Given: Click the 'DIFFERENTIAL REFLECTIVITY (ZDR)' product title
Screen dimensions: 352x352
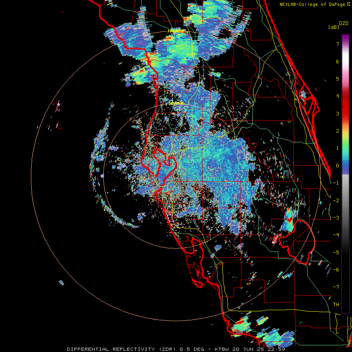Looking at the screenshot, I should [x=122, y=349].
